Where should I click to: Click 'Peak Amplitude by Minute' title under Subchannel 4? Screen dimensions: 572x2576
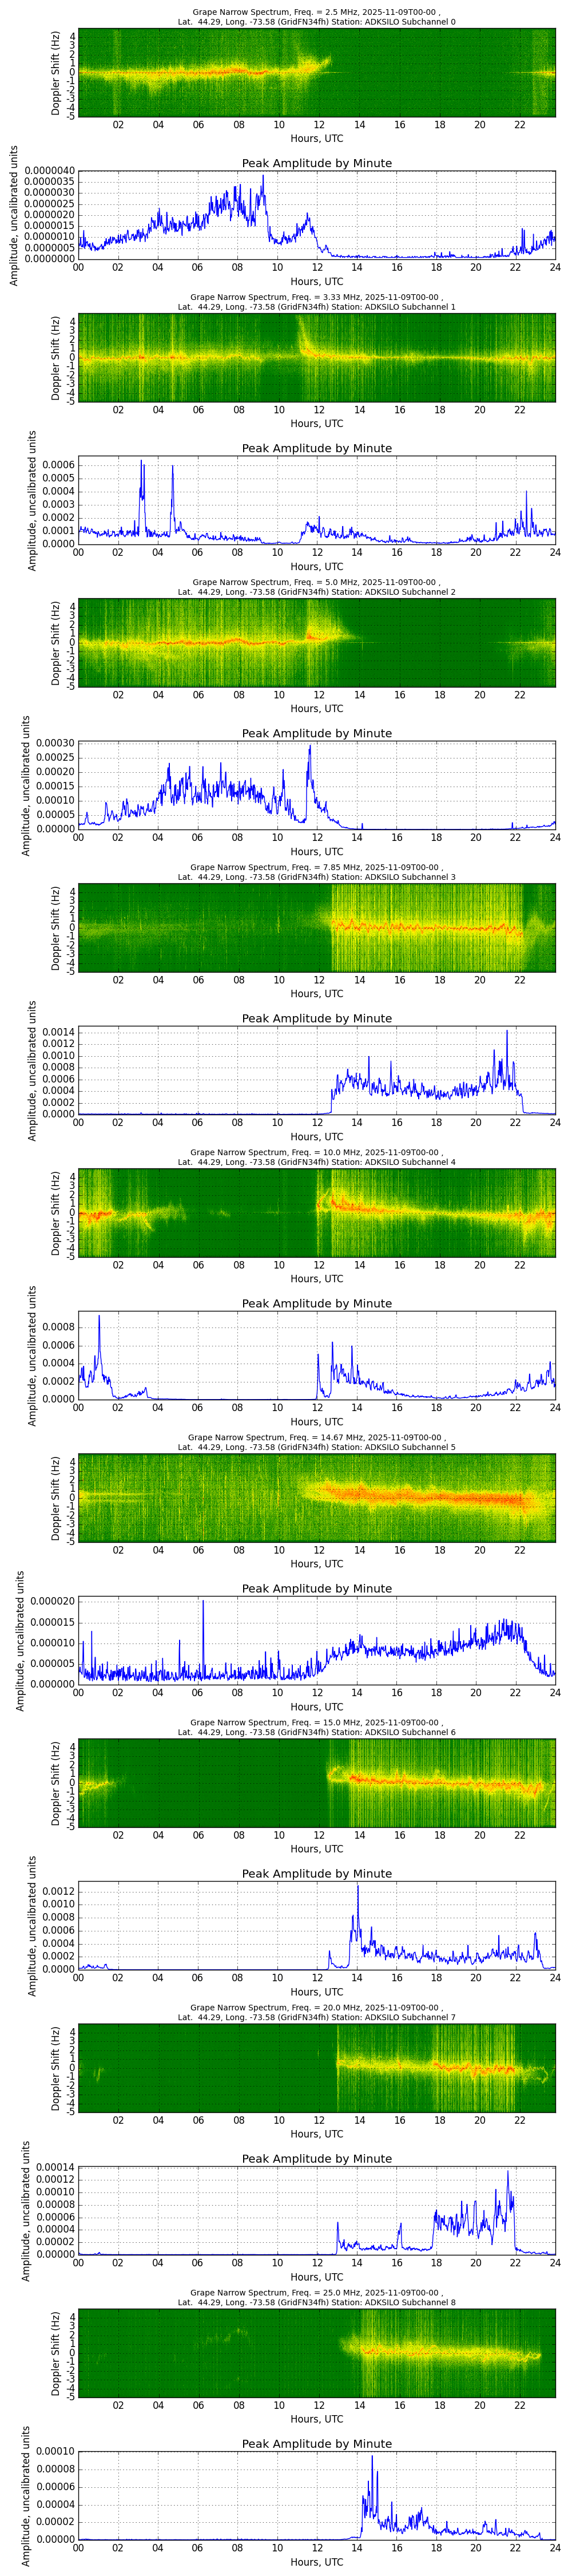(316, 1303)
